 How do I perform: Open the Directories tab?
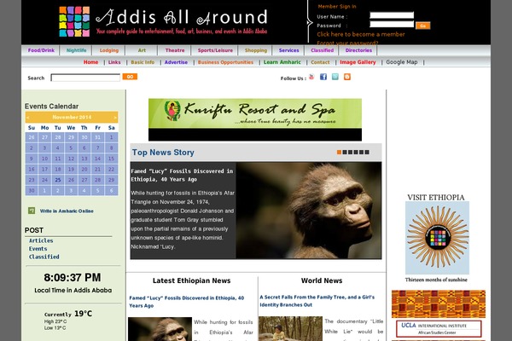(x=358, y=50)
